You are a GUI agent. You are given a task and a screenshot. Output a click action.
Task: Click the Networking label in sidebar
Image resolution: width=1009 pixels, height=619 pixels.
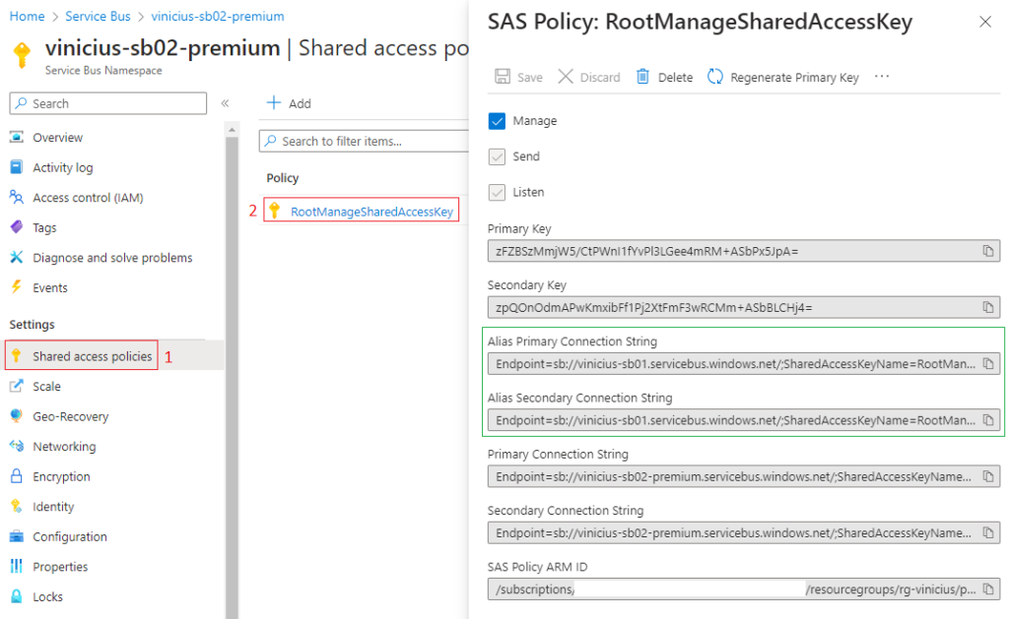click(x=64, y=446)
